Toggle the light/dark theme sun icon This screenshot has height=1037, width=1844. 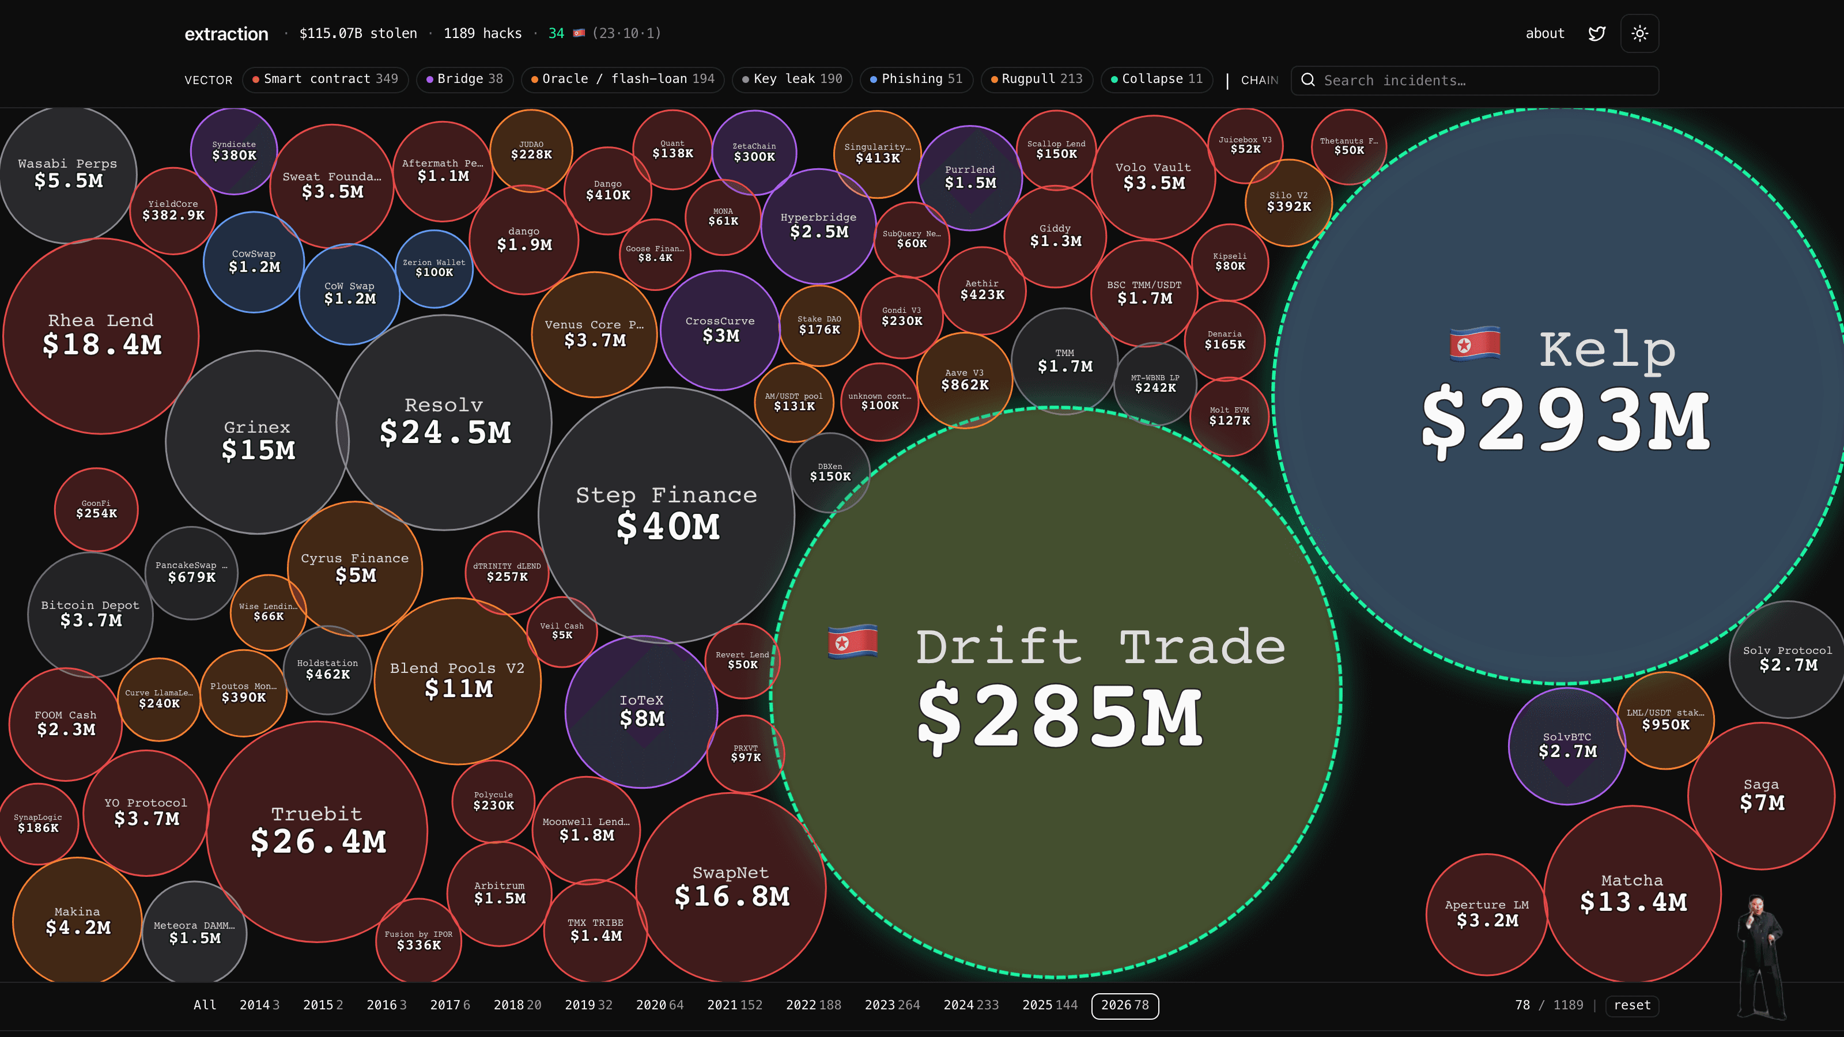click(1639, 33)
